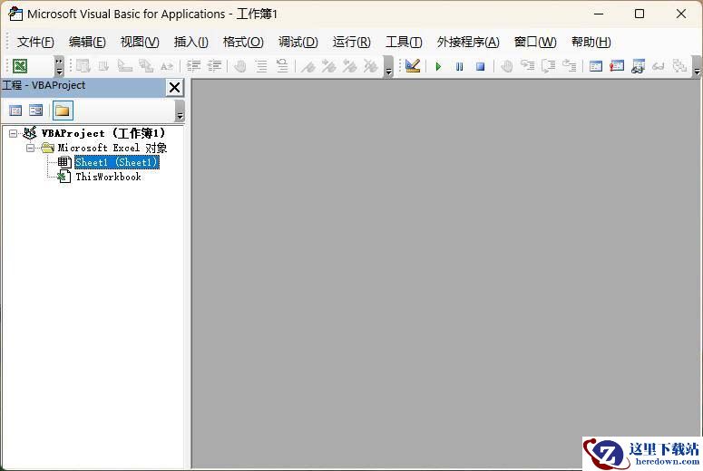Collapse the VBAProject (工作簿1) node
Screen dimensions: 703x471
[13, 133]
